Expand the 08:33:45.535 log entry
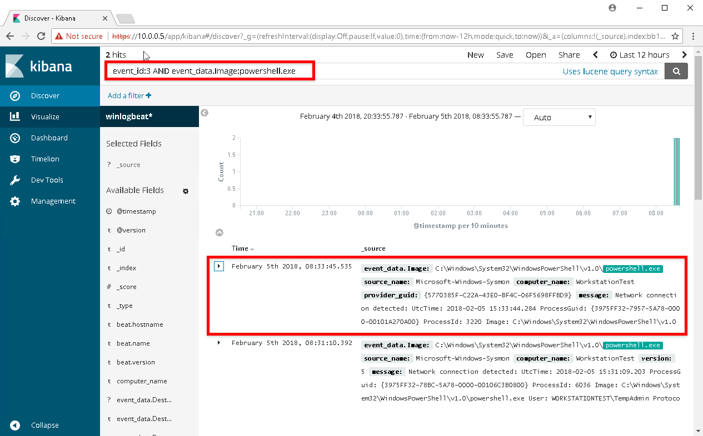 [219, 266]
